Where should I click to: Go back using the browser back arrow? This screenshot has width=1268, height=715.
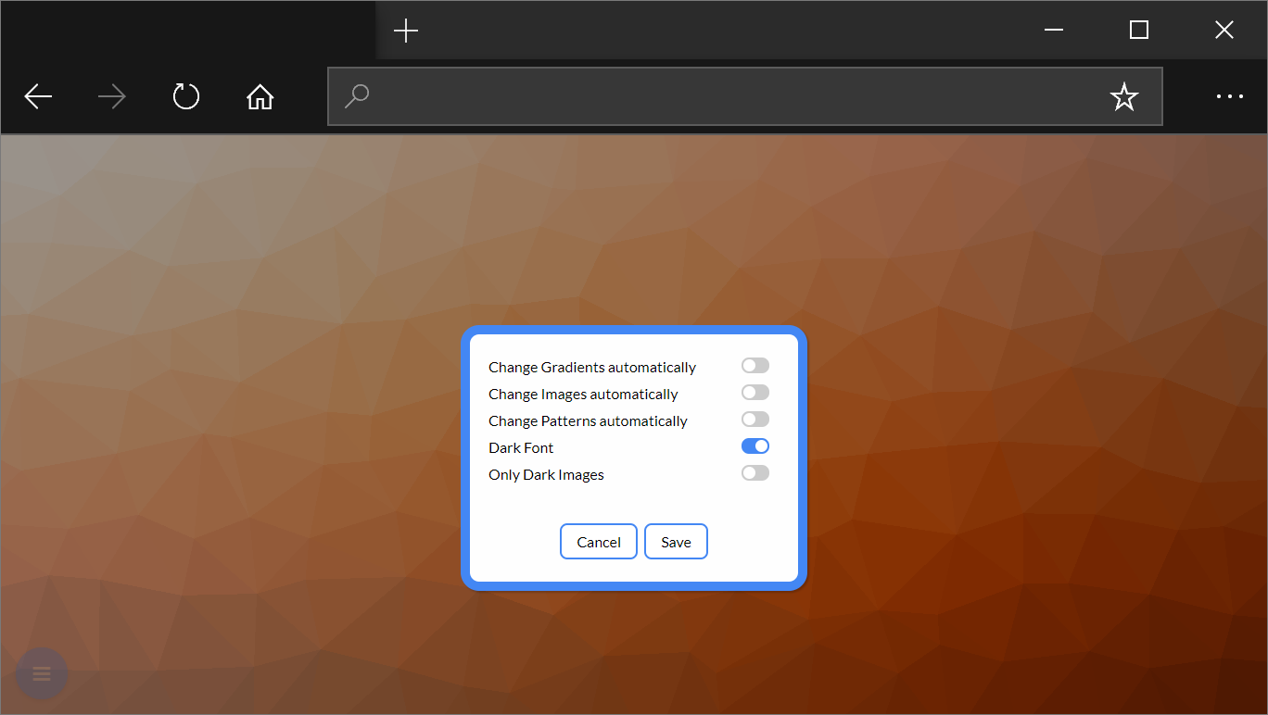(x=38, y=96)
